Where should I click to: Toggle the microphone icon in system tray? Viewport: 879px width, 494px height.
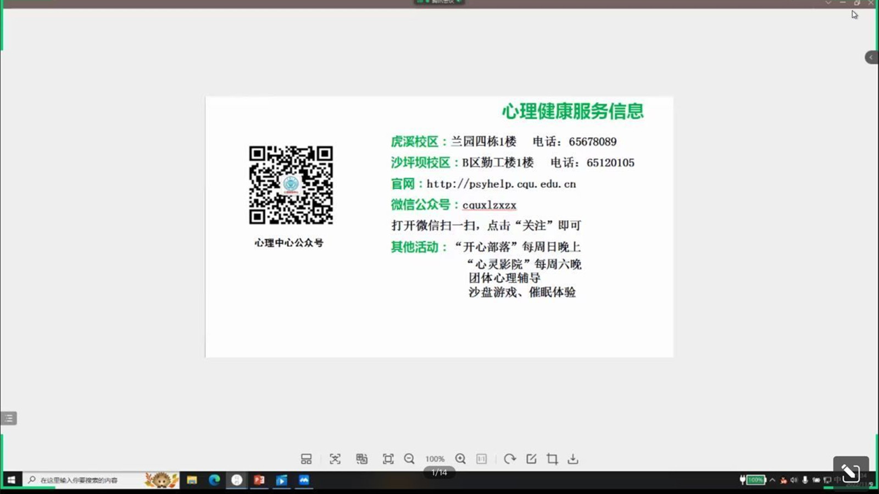805,480
